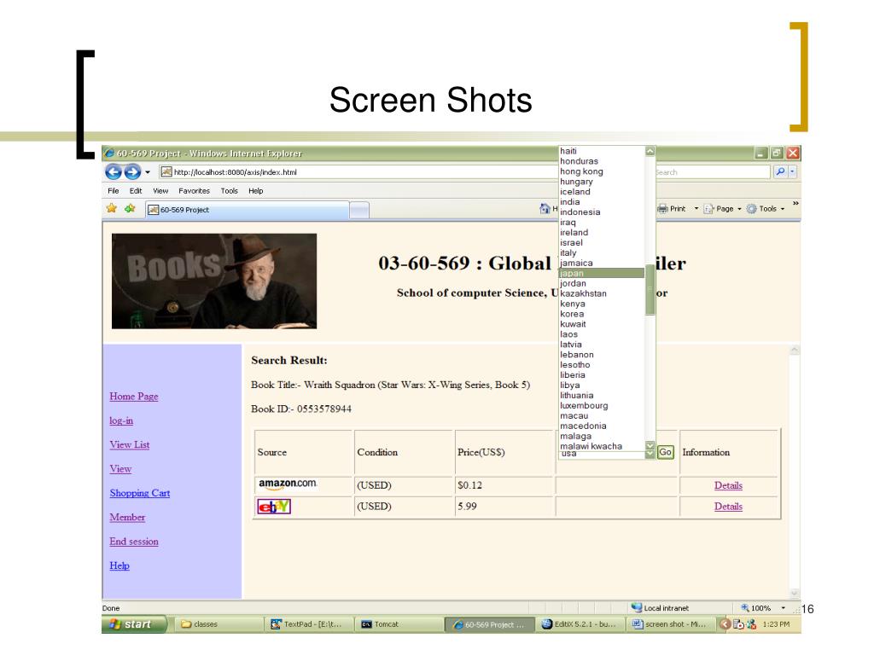874x655 pixels.
Task: Click the $0.12 price cell
Action: pyautogui.click(x=504, y=485)
